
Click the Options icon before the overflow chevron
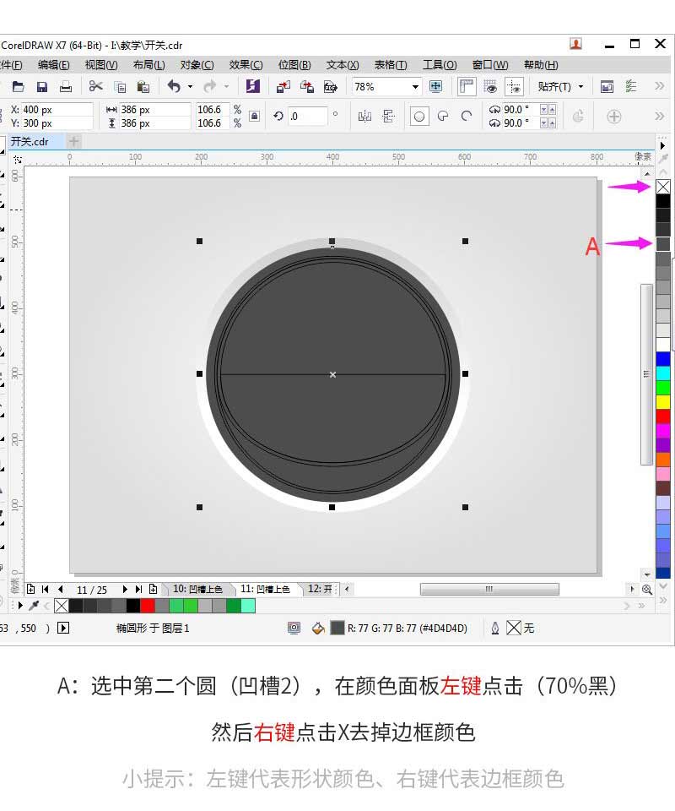[631, 86]
